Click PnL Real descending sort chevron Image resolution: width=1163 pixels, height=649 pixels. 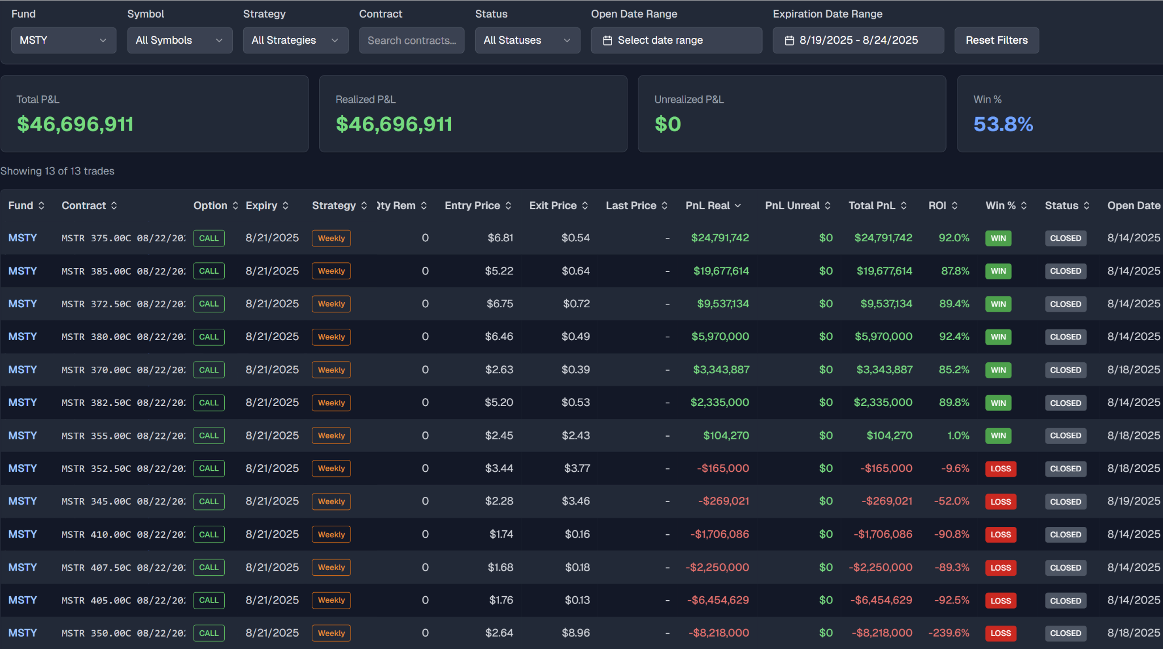click(x=738, y=206)
